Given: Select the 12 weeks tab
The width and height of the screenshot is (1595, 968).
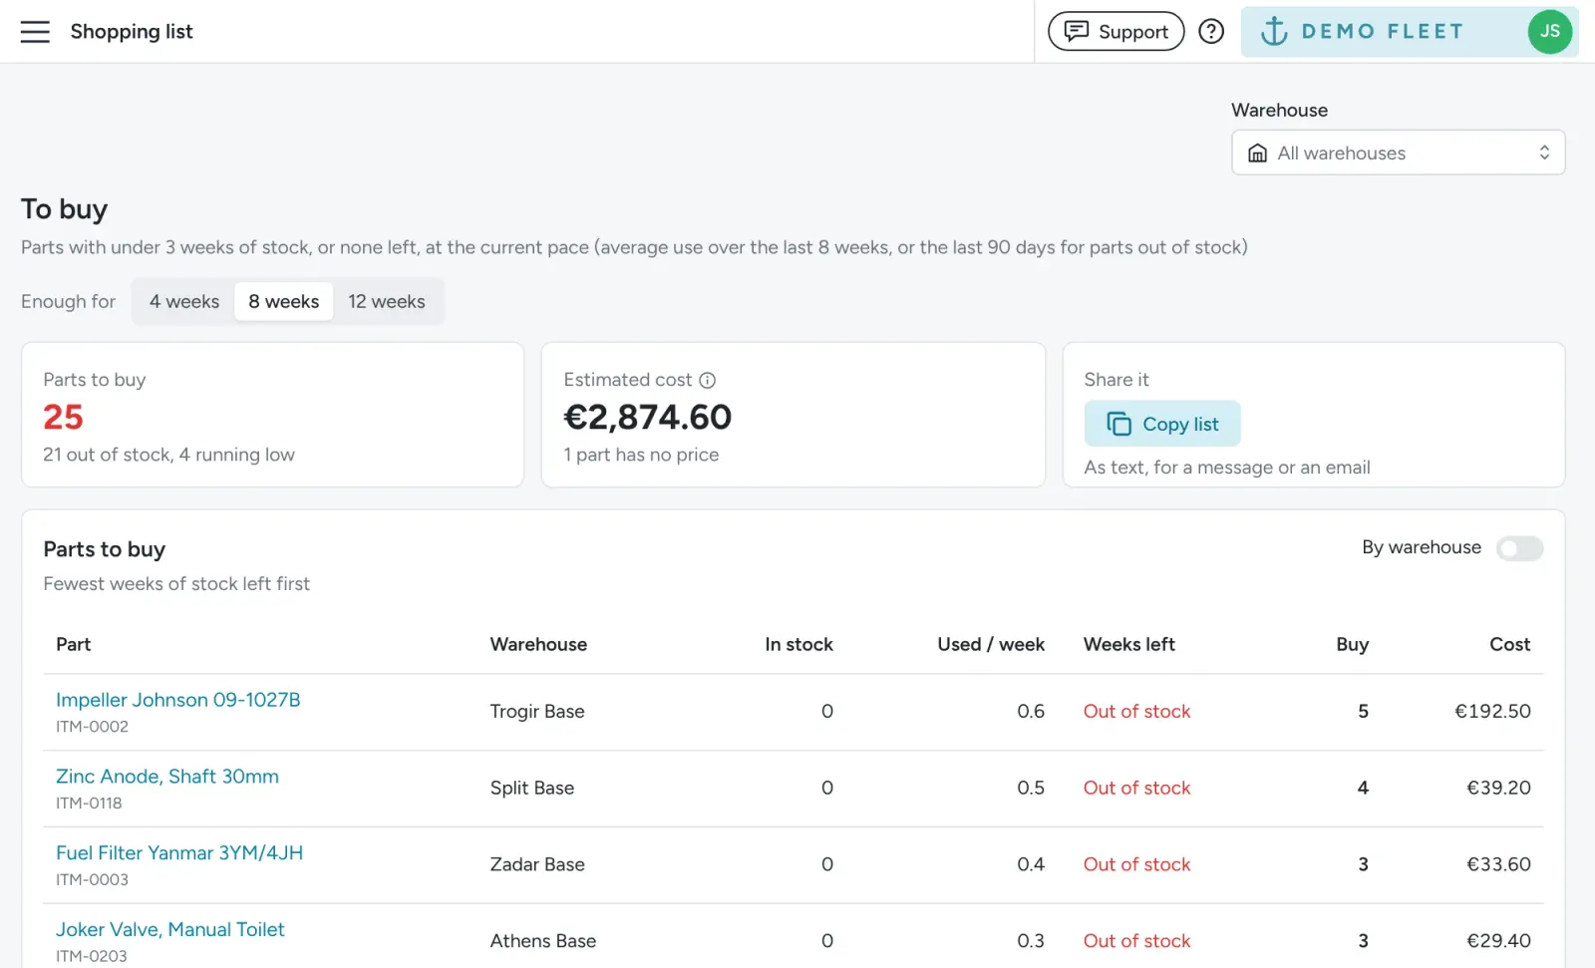Looking at the screenshot, I should (387, 301).
